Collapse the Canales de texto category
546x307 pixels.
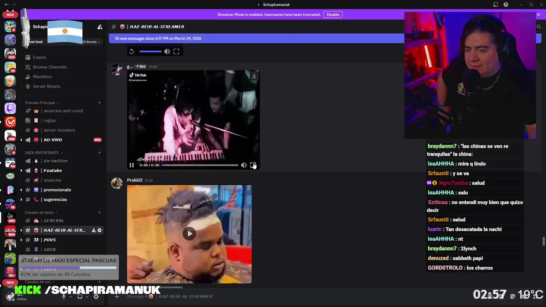[41, 212]
